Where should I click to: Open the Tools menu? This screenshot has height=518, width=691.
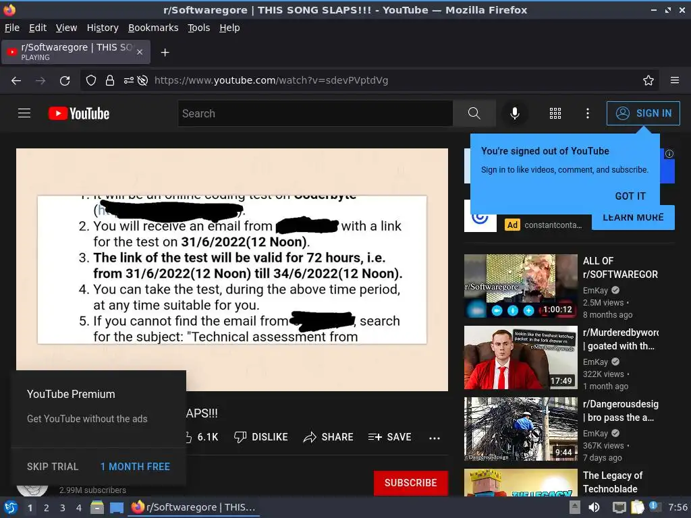(x=199, y=28)
